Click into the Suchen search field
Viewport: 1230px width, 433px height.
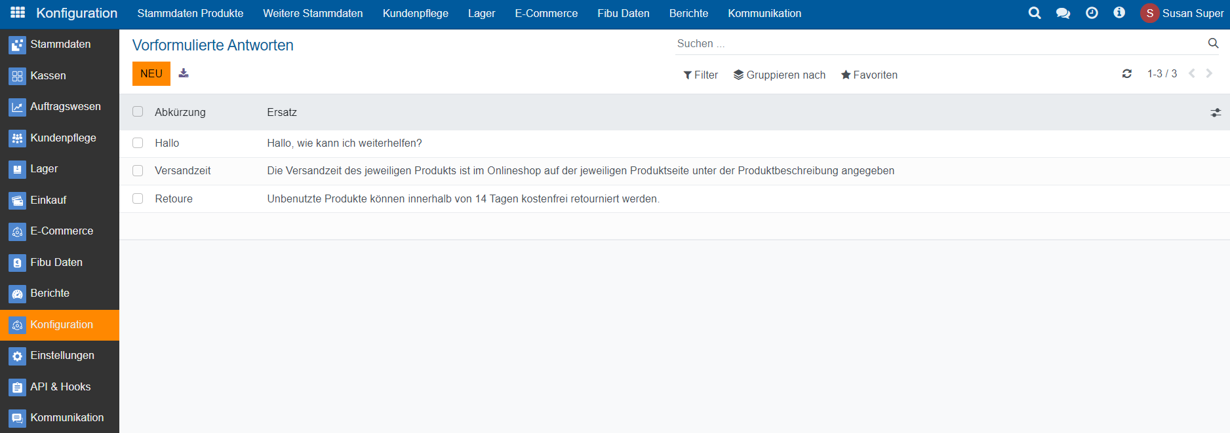coord(938,44)
